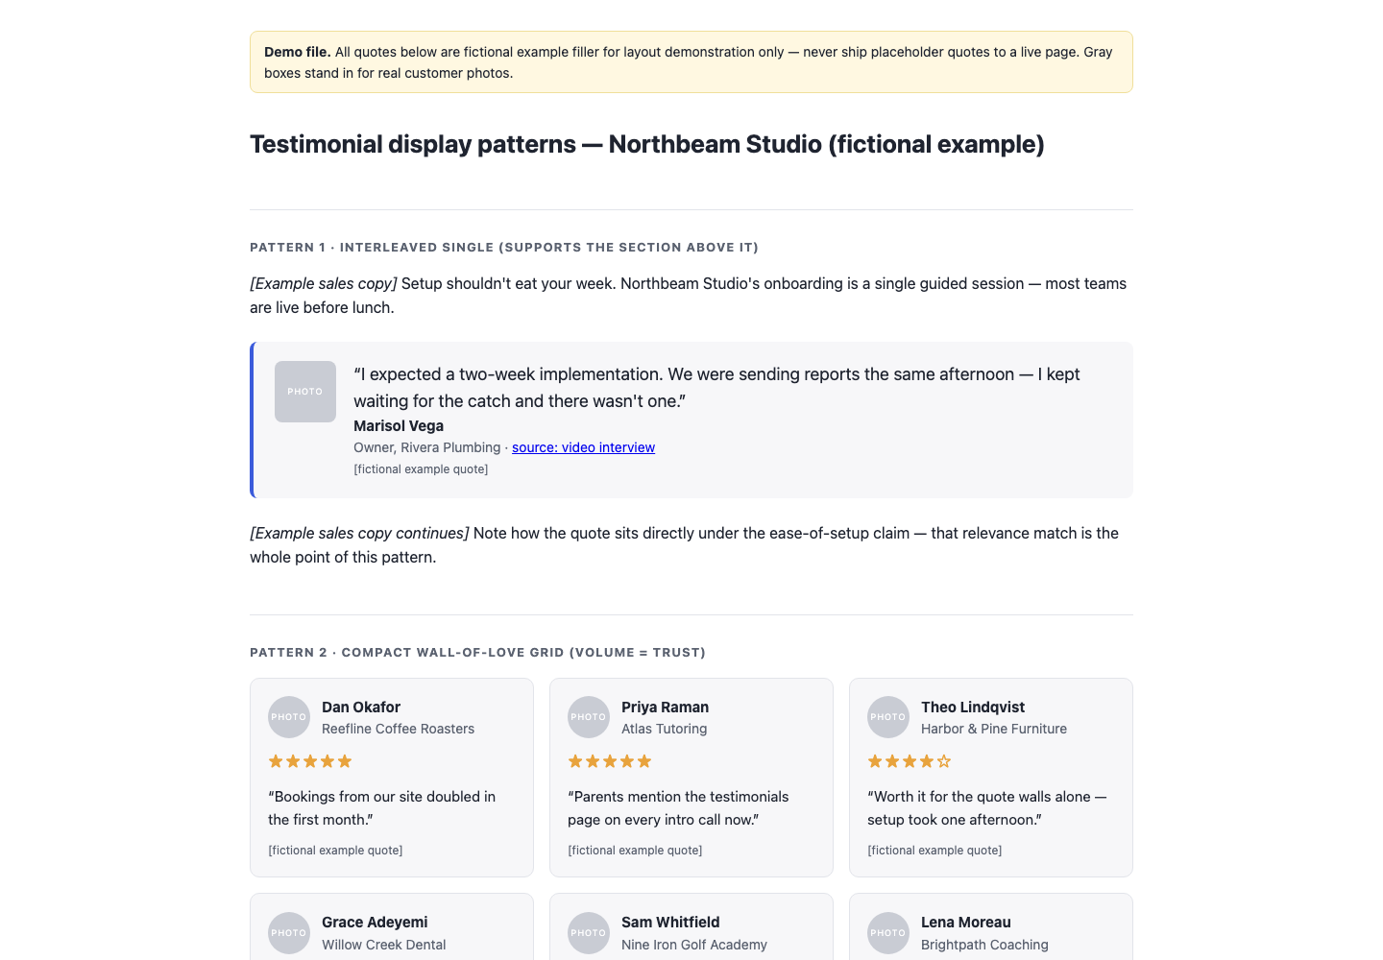Click Marisol Vega's photo placeholder
The image size is (1383, 960).
(305, 392)
